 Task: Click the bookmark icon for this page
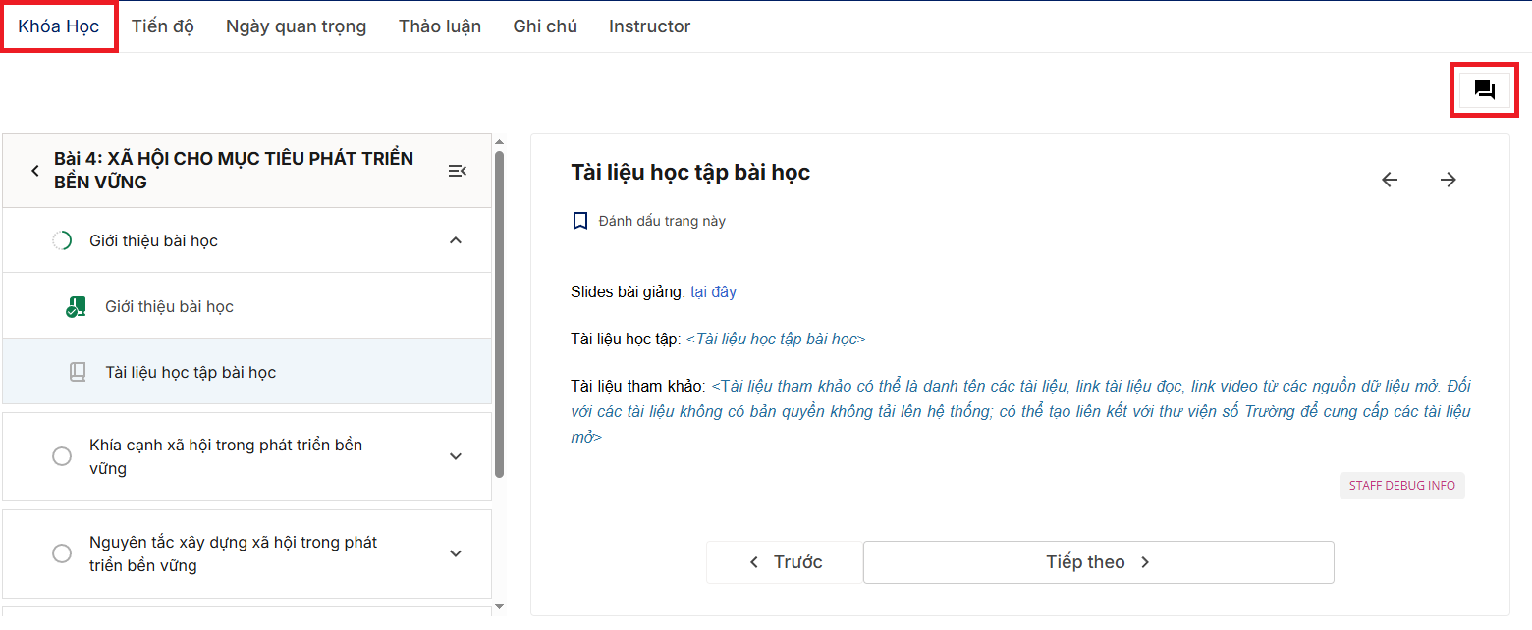(579, 221)
